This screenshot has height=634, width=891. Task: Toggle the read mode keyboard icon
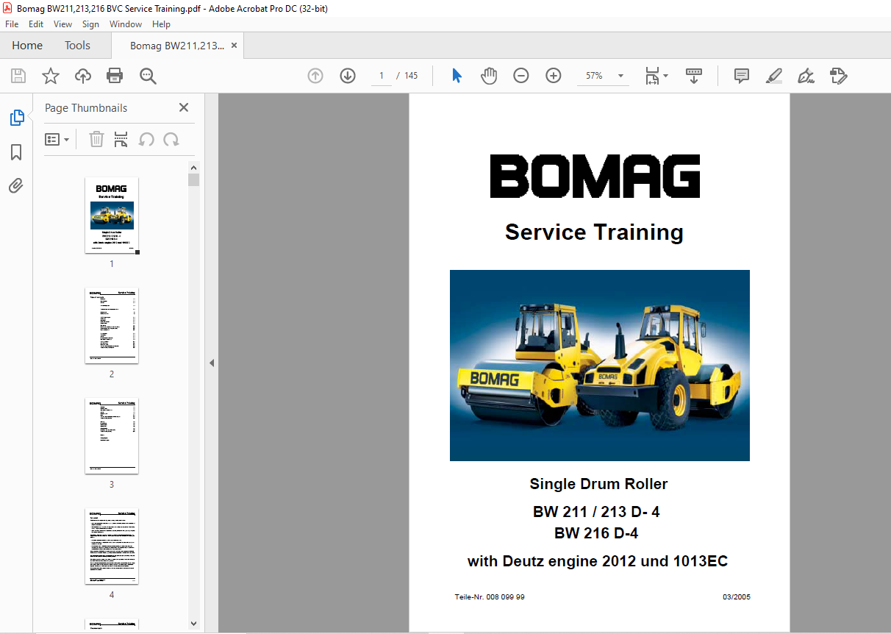694,76
